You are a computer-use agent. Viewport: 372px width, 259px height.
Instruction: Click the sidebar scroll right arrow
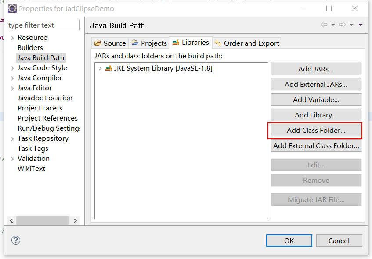click(x=75, y=220)
